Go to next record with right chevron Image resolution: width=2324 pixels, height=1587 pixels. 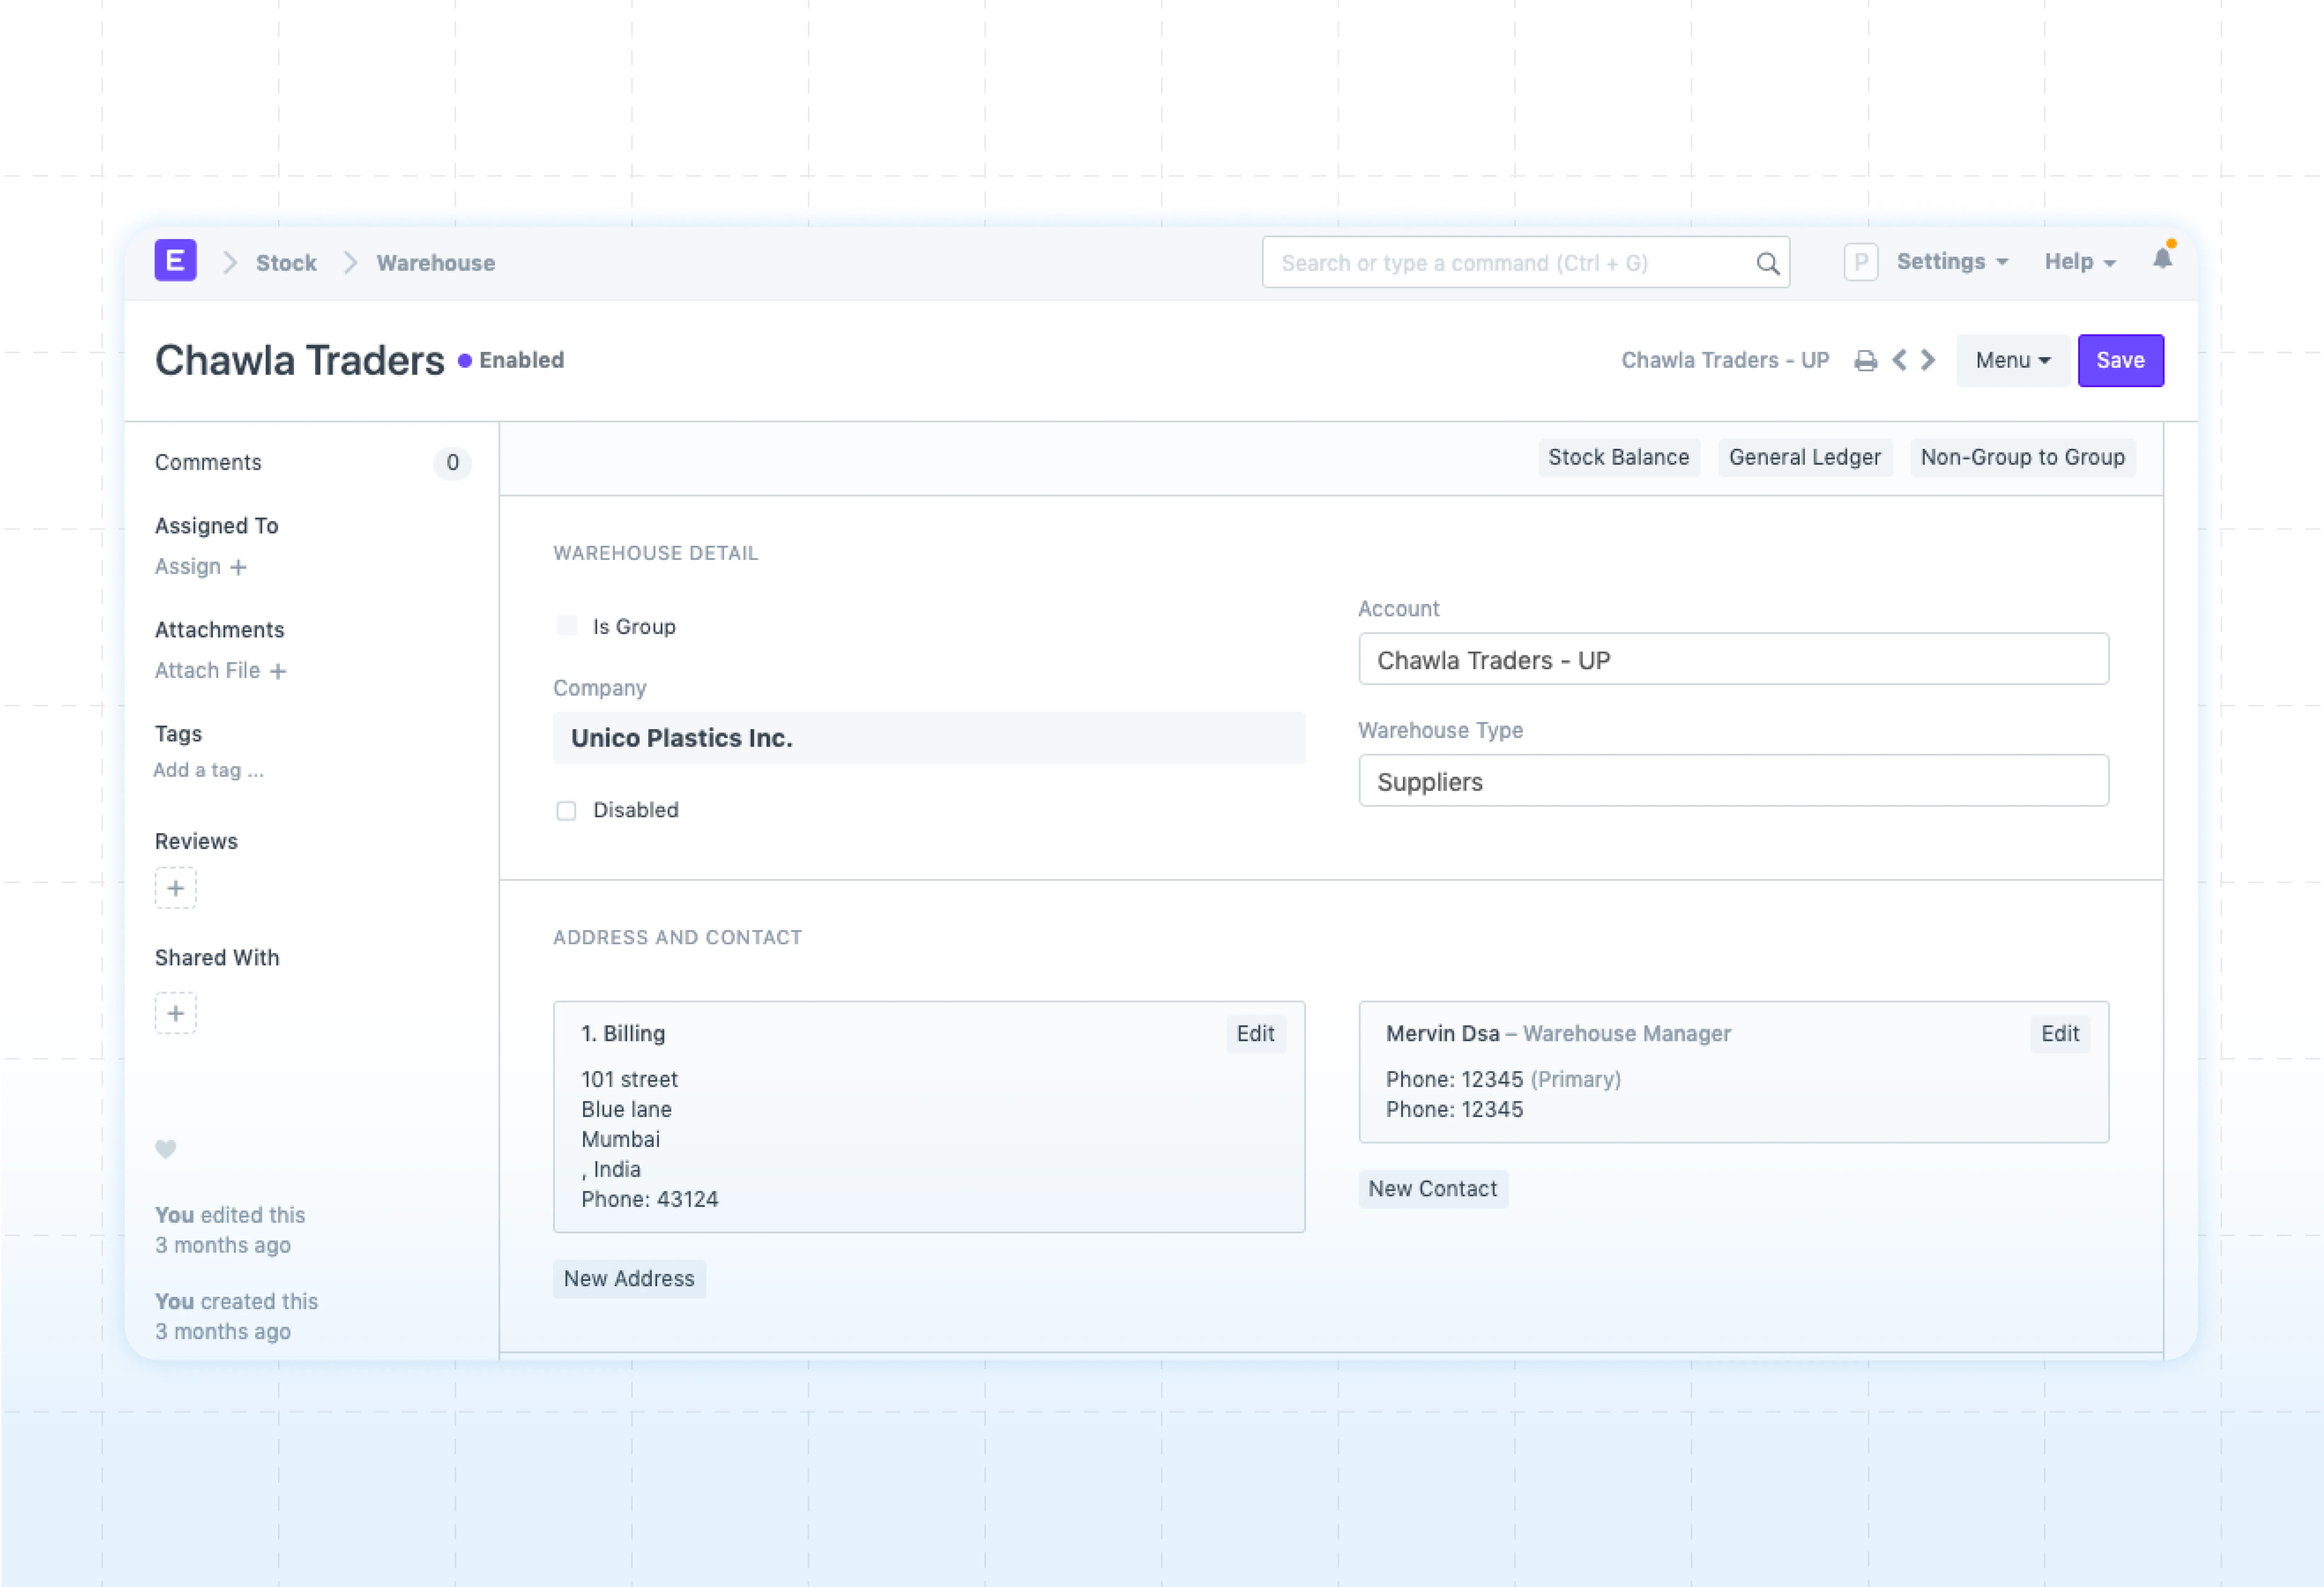click(x=1928, y=360)
